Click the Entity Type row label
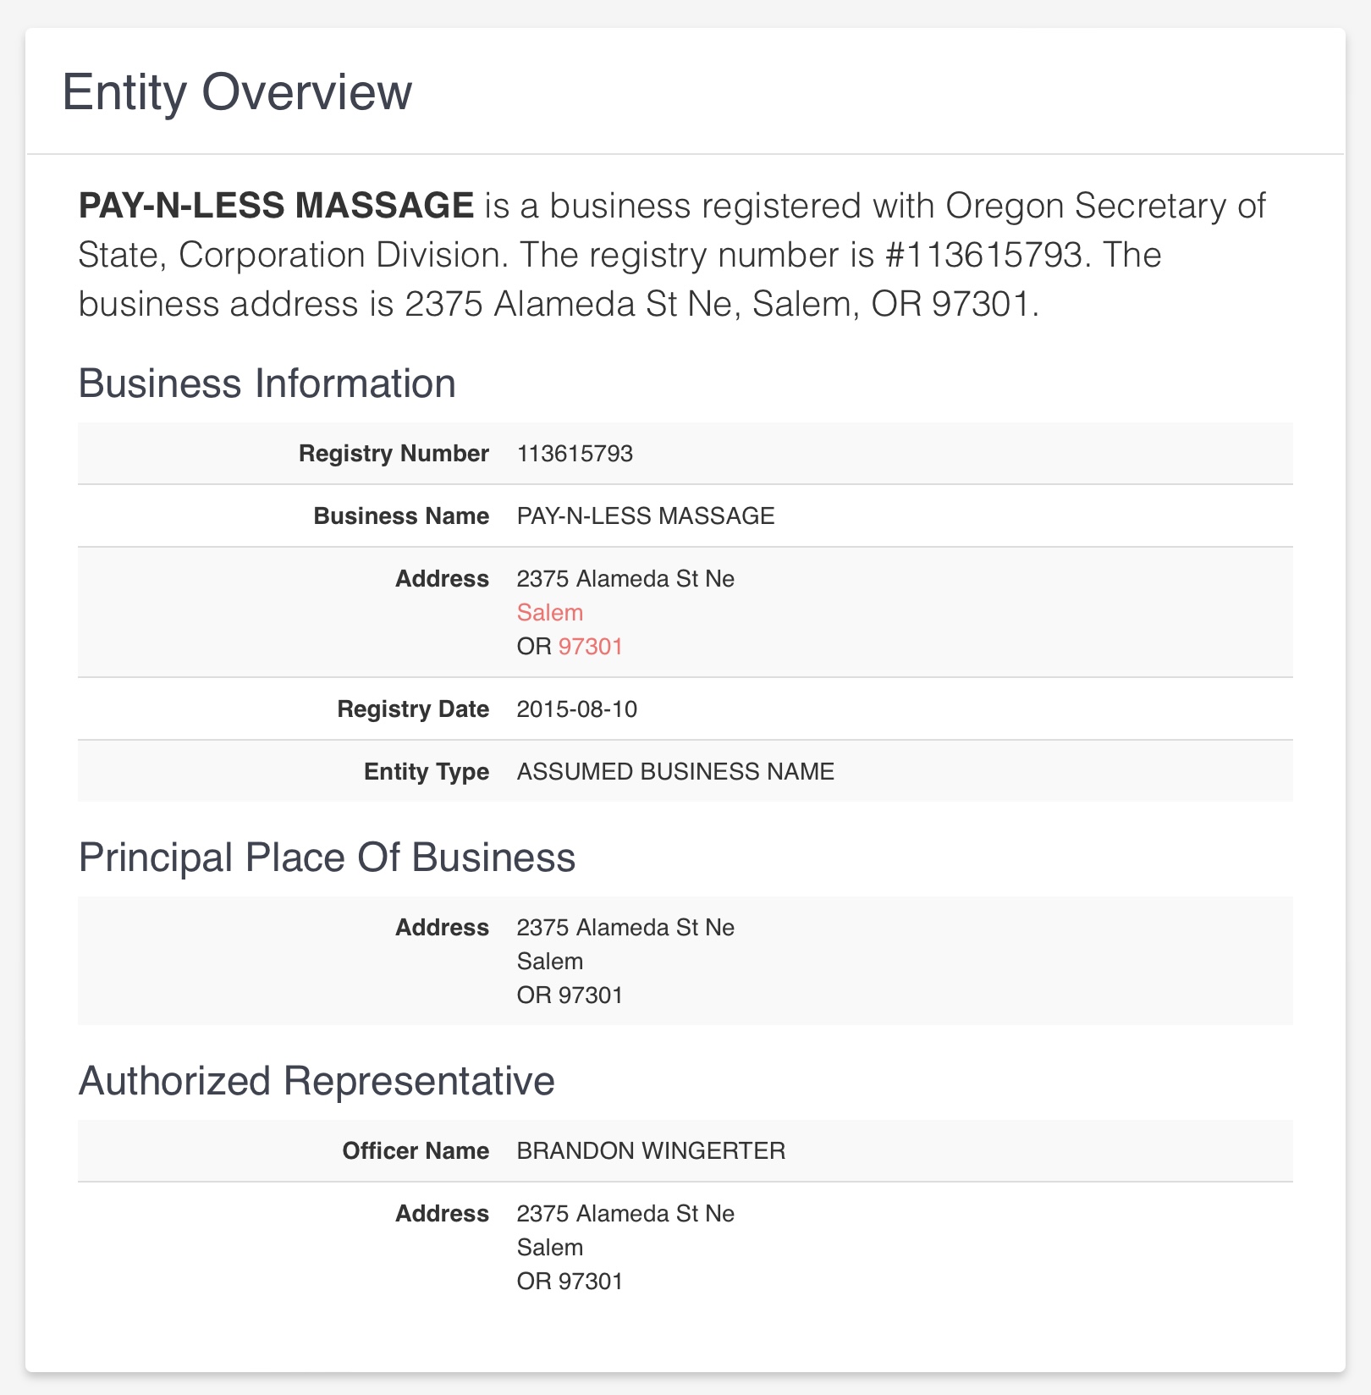Image resolution: width=1371 pixels, height=1395 pixels. pos(427,772)
